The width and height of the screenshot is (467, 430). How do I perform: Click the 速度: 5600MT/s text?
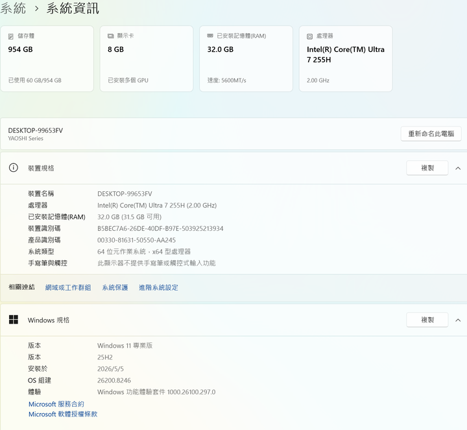click(226, 80)
